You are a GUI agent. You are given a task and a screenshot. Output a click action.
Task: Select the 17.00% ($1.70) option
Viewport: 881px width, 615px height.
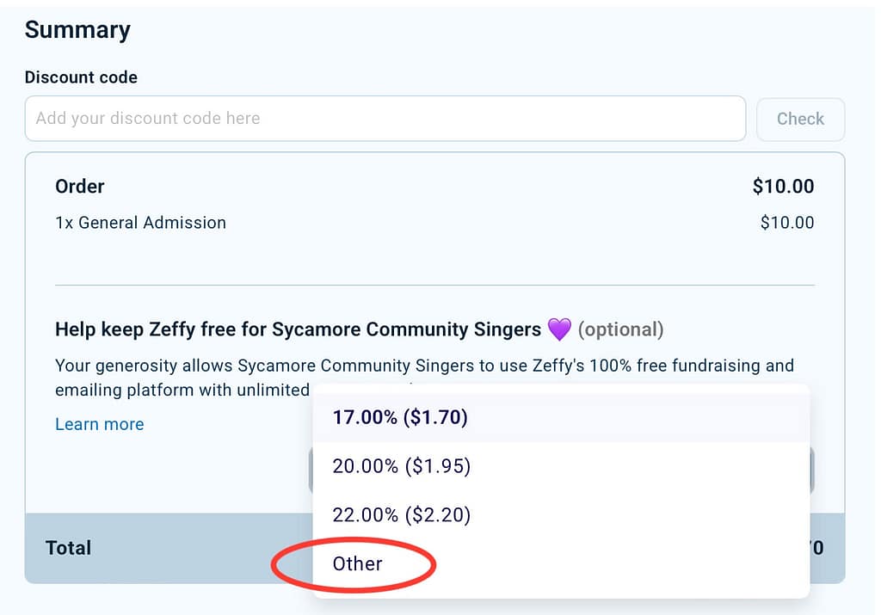click(400, 417)
